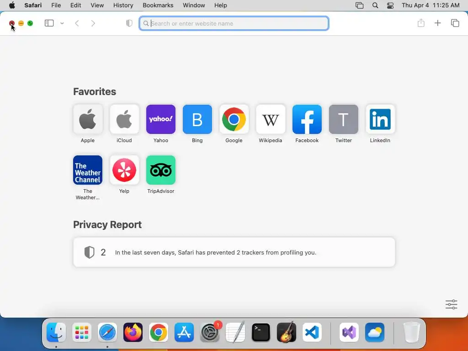Show the Safari sidebar

point(49,23)
